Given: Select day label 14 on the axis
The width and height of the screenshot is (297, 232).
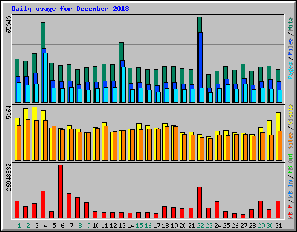Looking at the screenshot, I should (131, 226).
